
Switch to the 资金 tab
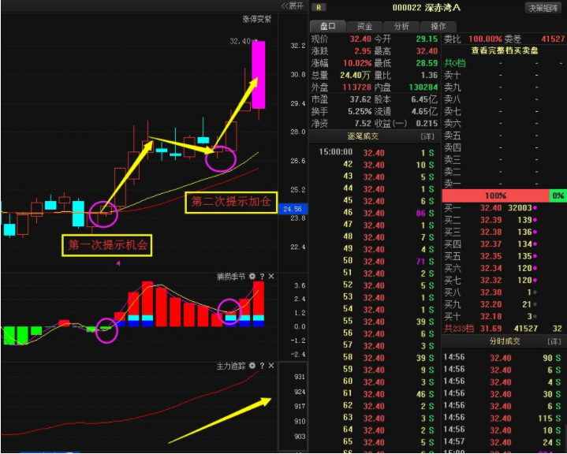click(364, 26)
